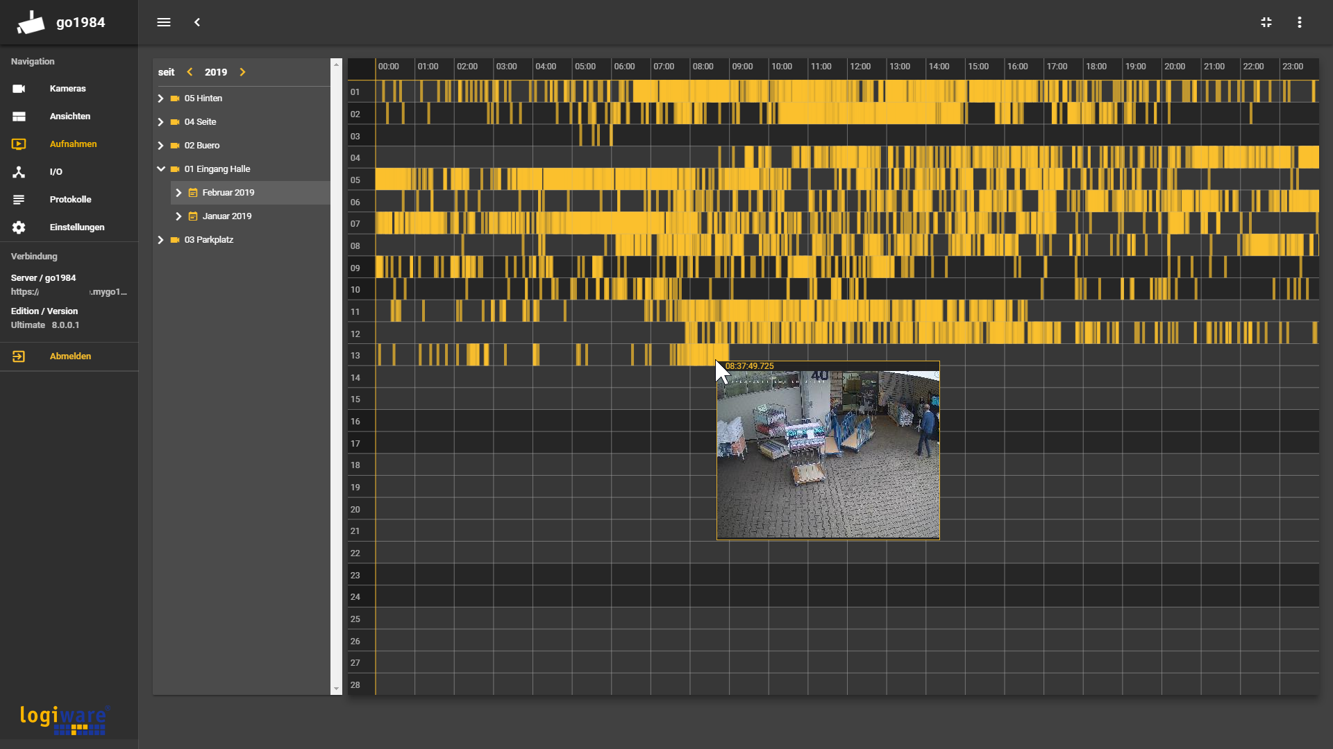Open the Ansichten views icon
This screenshot has width=1333, height=749.
(x=19, y=117)
